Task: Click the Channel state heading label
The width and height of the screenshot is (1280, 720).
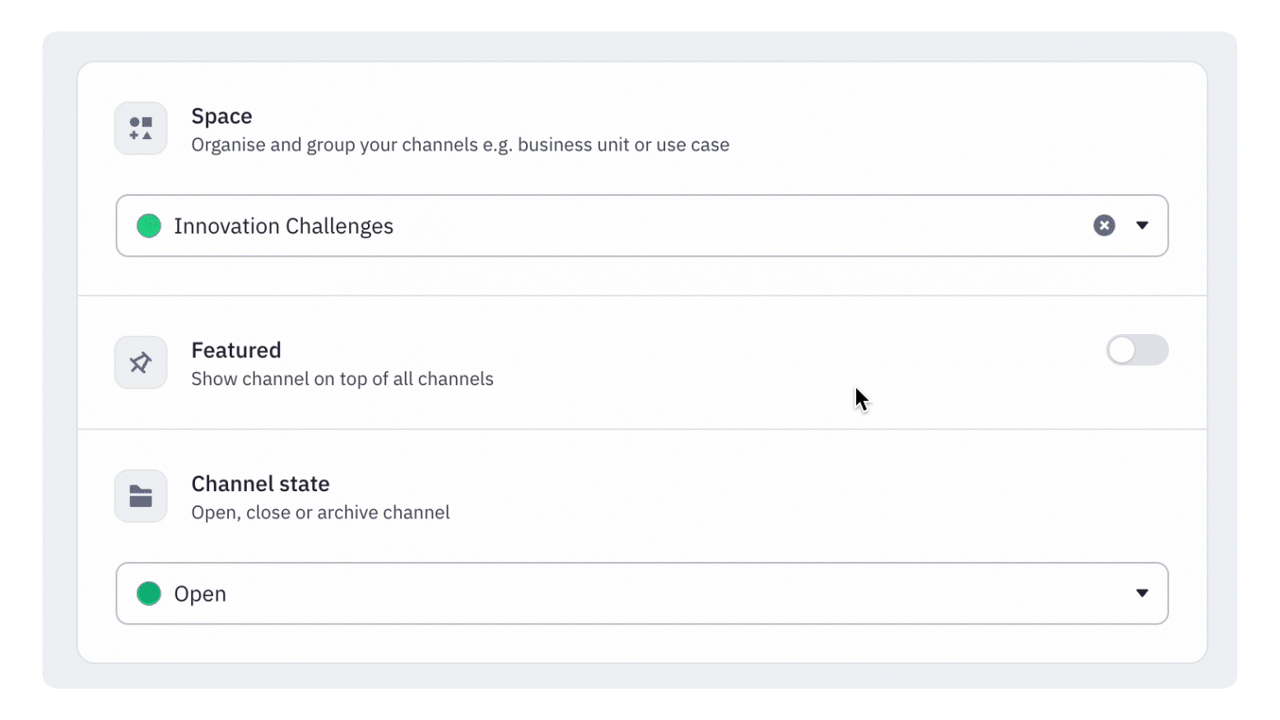Action: [260, 483]
